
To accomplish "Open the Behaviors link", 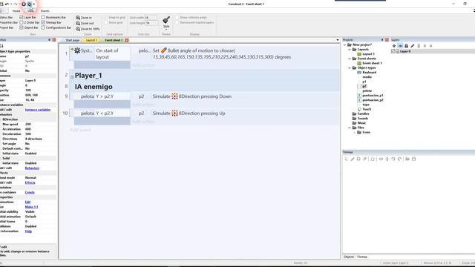I will click(x=32, y=168).
